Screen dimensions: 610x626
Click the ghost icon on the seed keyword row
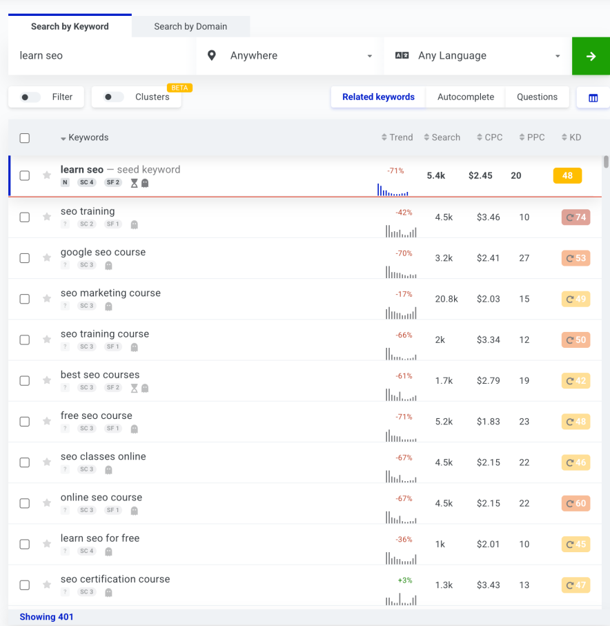tap(145, 182)
